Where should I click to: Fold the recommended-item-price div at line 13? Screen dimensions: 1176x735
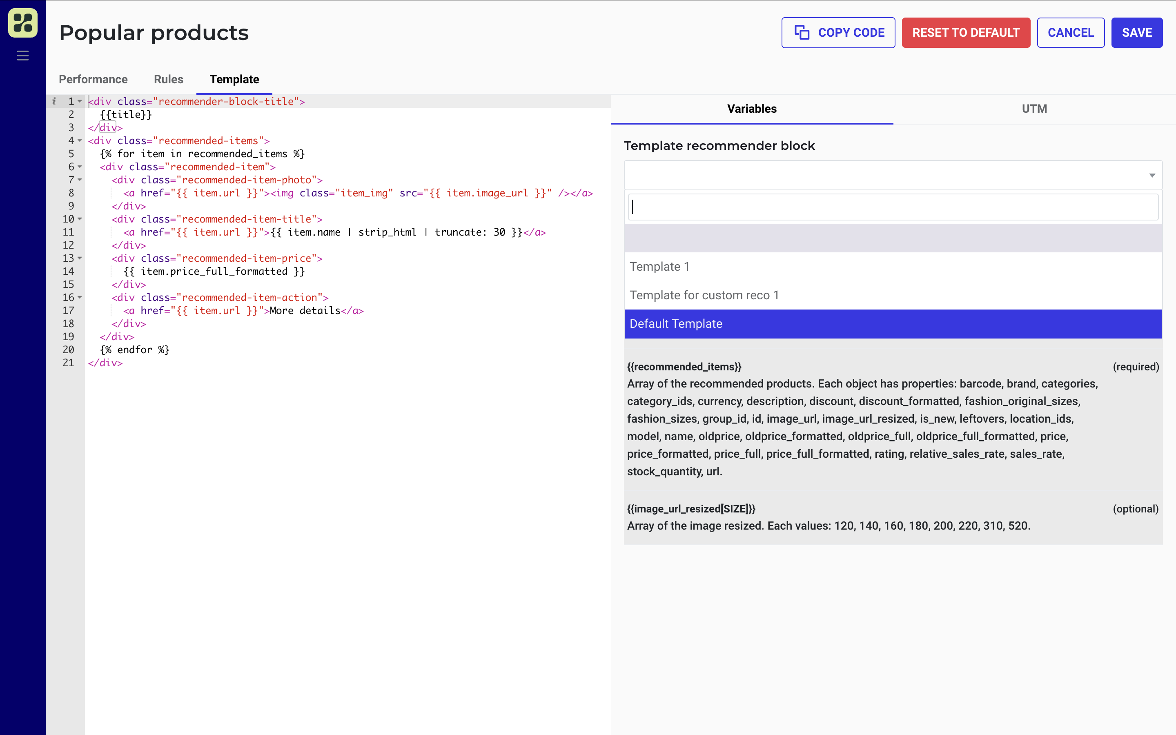[80, 258]
